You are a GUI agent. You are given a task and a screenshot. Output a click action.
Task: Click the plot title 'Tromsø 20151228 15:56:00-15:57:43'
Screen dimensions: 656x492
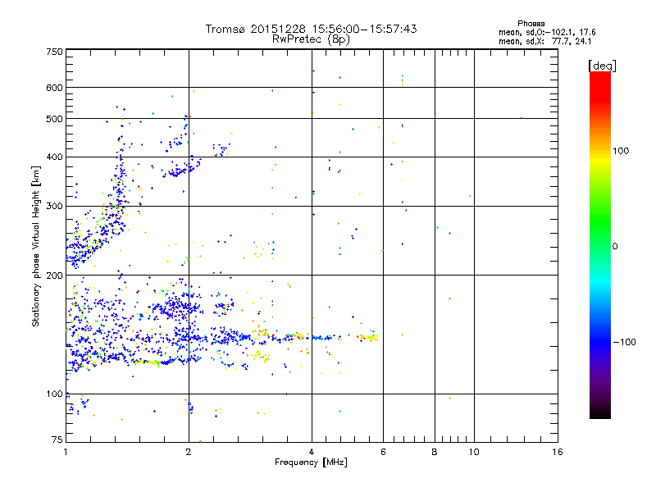[311, 29]
